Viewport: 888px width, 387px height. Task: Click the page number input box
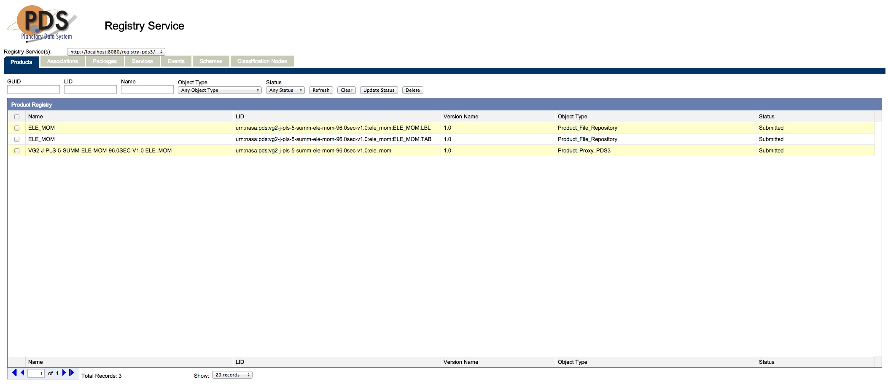tap(36, 373)
